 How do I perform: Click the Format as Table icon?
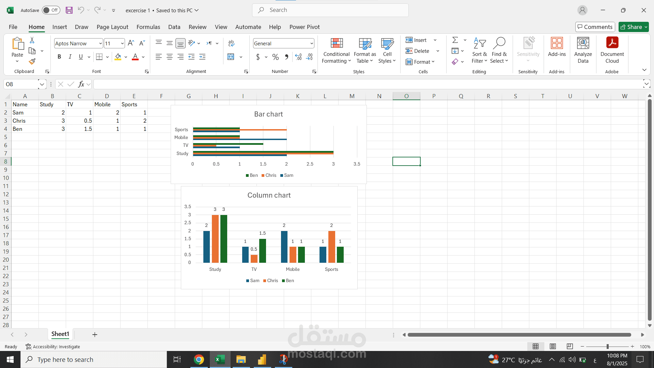point(364,50)
